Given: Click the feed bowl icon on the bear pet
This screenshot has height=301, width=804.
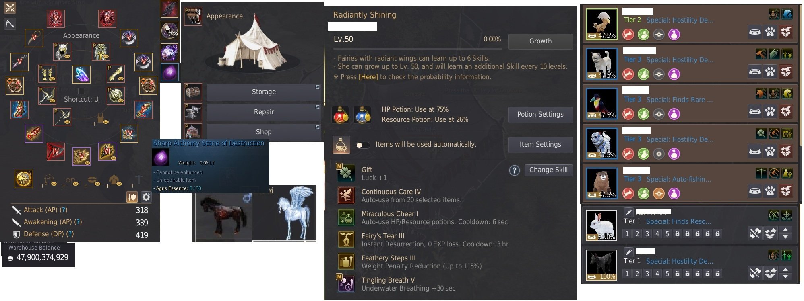Looking at the screenshot, I should point(754,191).
